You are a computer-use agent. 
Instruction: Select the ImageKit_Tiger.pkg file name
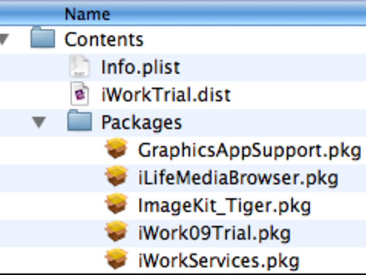point(224,206)
